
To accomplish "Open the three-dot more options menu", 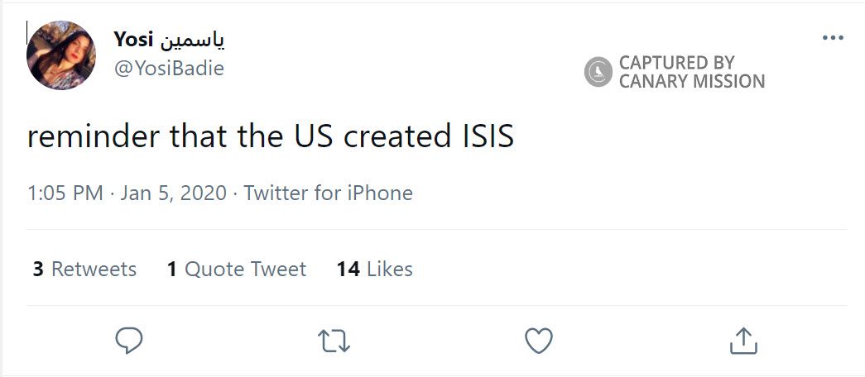I will (832, 38).
